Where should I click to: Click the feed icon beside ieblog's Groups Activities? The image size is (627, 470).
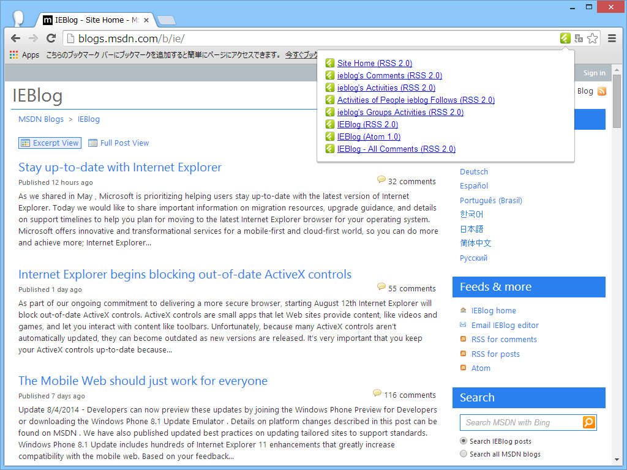[330, 112]
